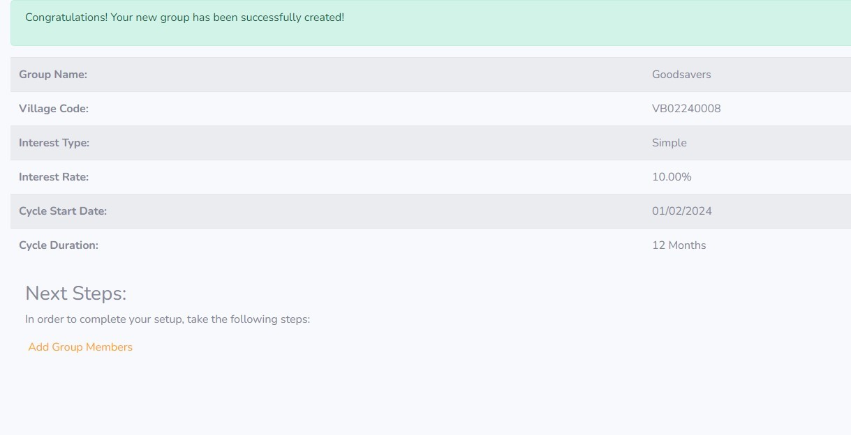
Task: Click the Cycle Duration label
Action: click(x=59, y=245)
